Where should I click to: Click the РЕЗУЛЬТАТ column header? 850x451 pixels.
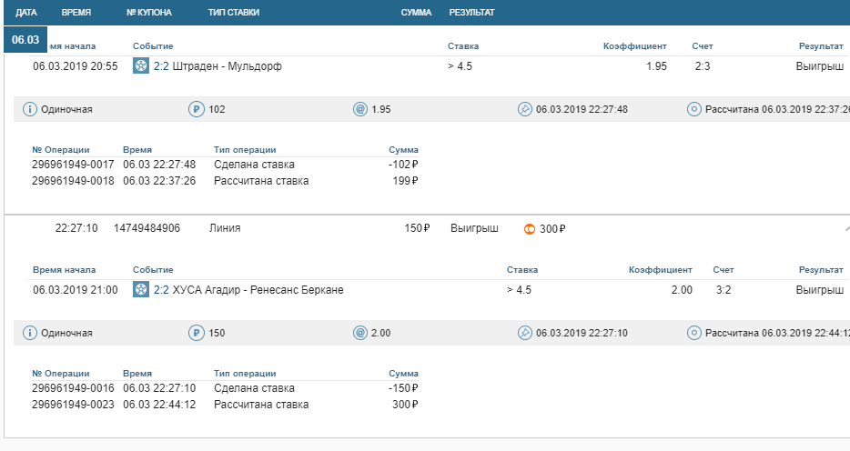coord(471,13)
